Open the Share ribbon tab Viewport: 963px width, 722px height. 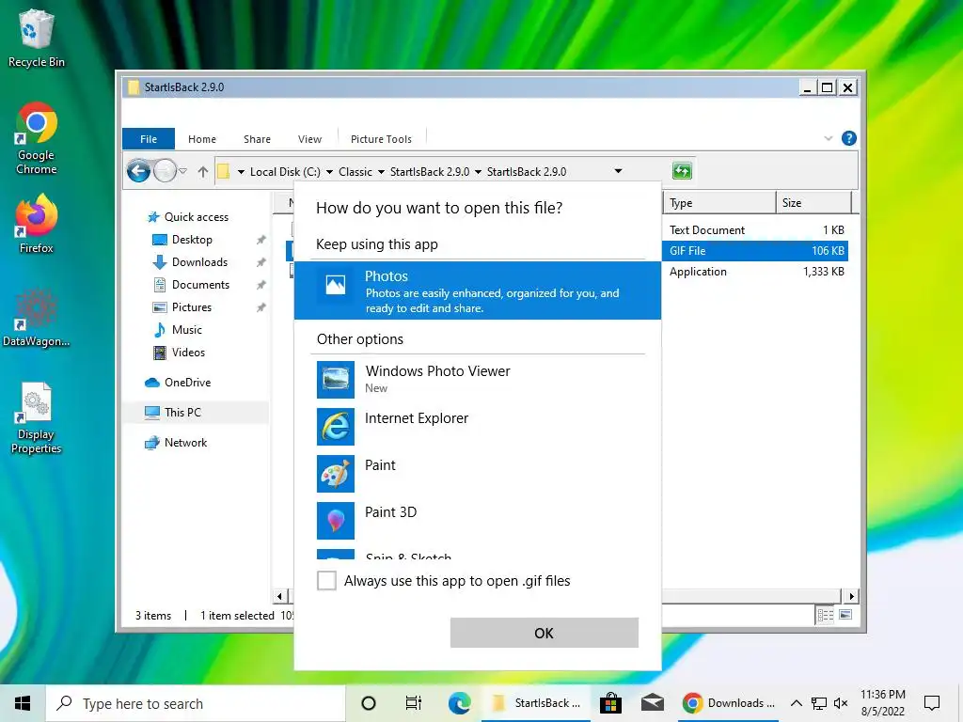pyautogui.click(x=257, y=139)
